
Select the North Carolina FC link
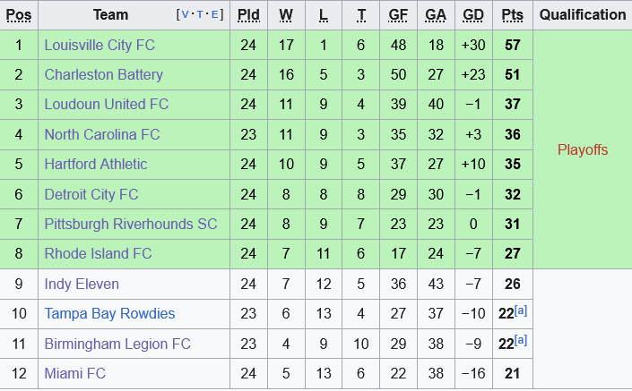[x=102, y=134]
